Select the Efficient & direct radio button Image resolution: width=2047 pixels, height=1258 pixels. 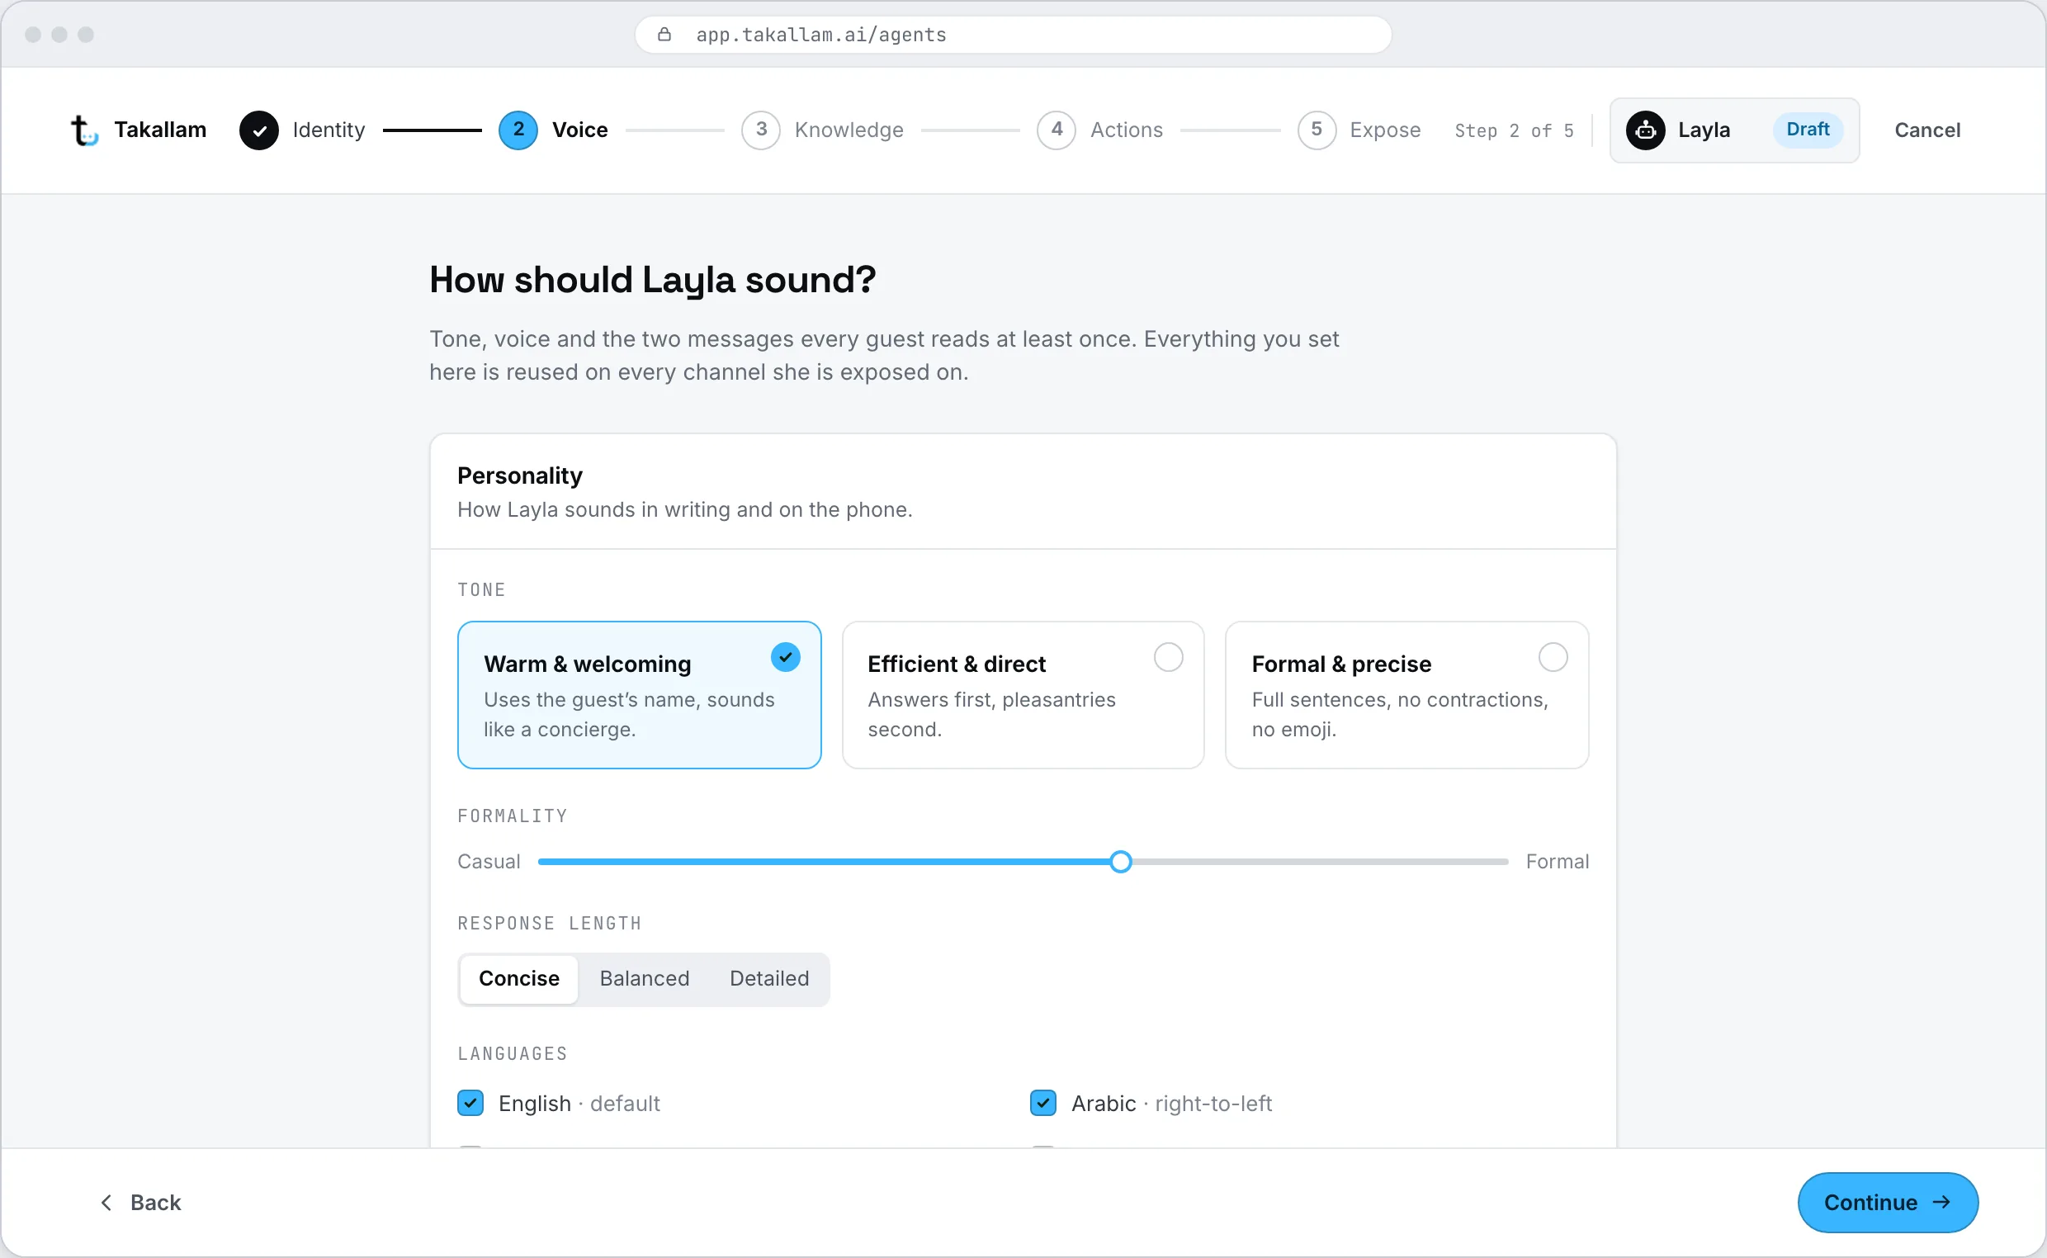[x=1168, y=657]
